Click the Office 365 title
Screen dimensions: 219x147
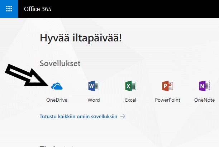click(38, 9)
